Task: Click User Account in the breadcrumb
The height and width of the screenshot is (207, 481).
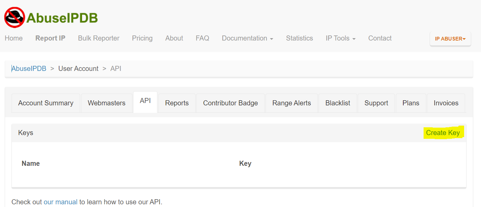Action: click(x=78, y=69)
